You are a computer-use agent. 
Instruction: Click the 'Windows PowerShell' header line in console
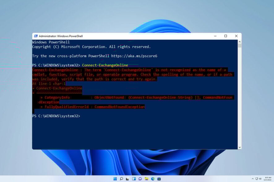click(51, 42)
